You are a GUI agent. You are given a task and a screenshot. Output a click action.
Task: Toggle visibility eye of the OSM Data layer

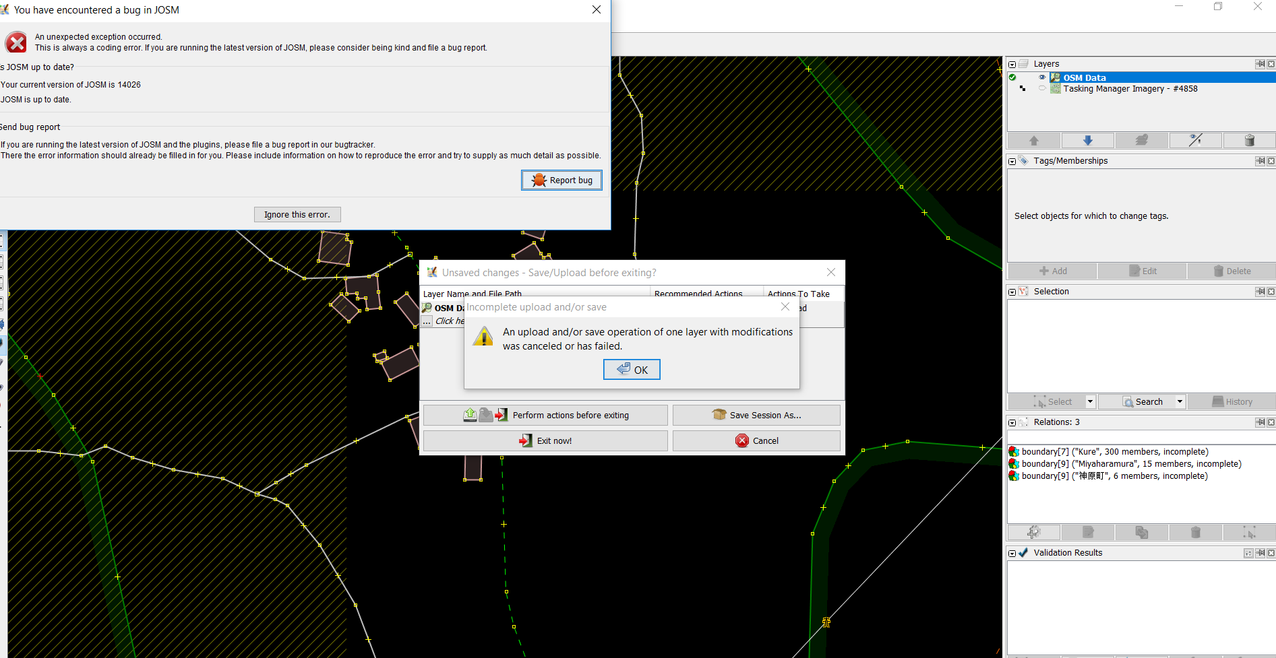click(1042, 77)
